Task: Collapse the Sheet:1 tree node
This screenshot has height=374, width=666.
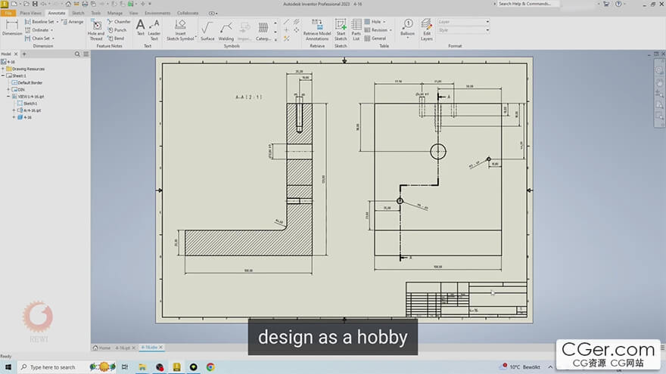Action: tap(3, 76)
